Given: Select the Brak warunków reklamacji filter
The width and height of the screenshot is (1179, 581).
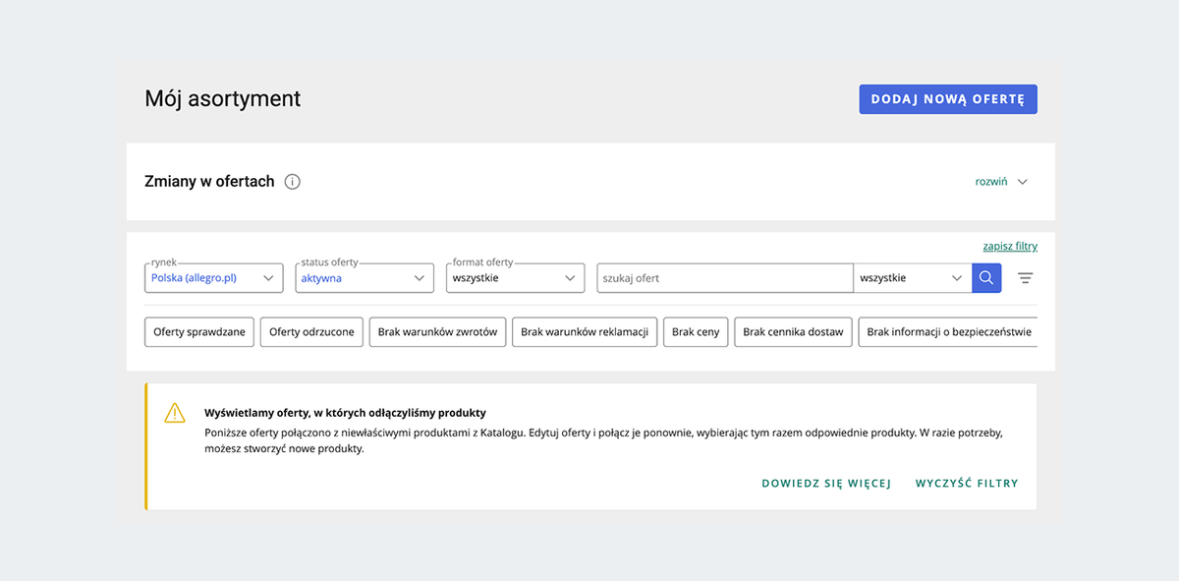Looking at the screenshot, I should coord(585,332).
